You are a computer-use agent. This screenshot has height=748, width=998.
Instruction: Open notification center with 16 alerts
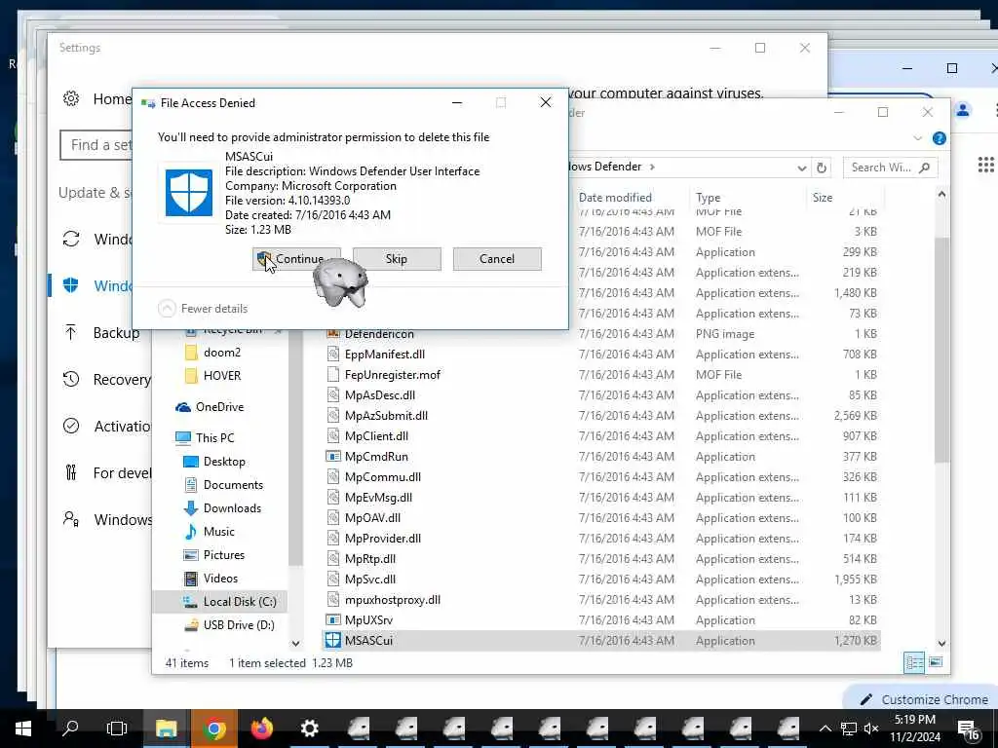(x=969, y=730)
